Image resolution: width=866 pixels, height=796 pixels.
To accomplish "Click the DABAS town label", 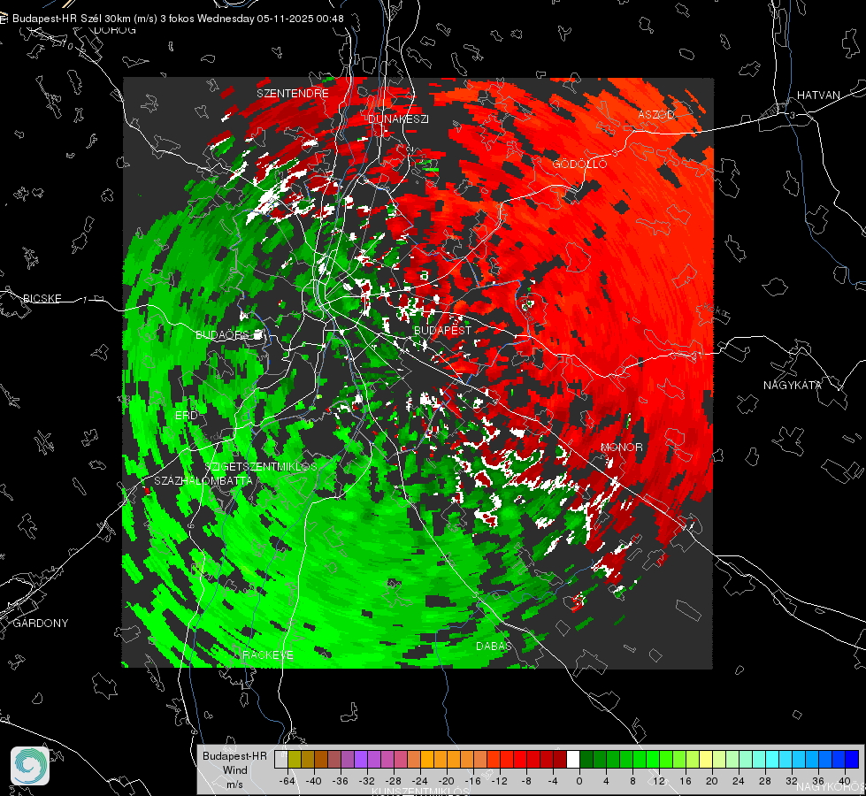I will [494, 646].
